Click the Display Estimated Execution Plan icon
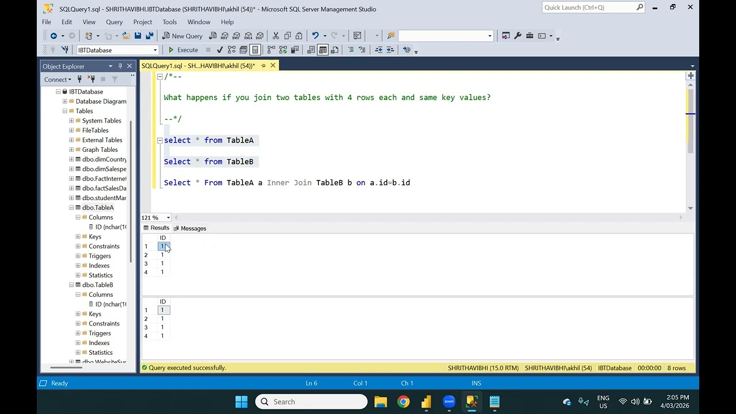 point(231,50)
